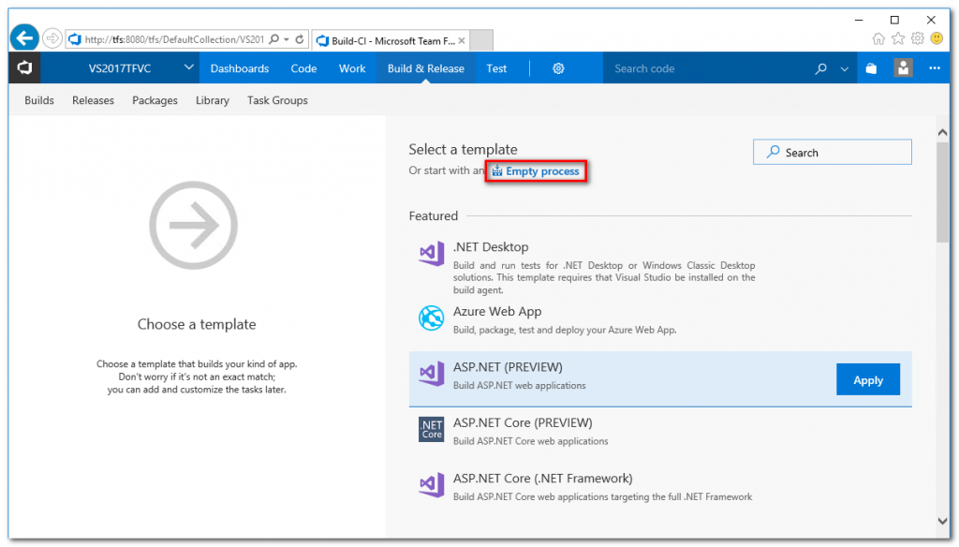Viewport: 959px width, 547px height.
Task: Click the address bar search magnifier icon
Action: pos(274,39)
